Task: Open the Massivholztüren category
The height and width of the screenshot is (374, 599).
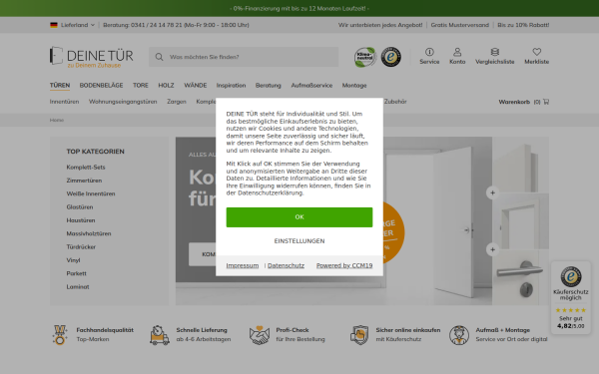Action: [89, 233]
